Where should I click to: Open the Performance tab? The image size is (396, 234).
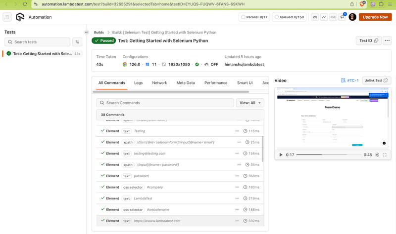(216, 83)
